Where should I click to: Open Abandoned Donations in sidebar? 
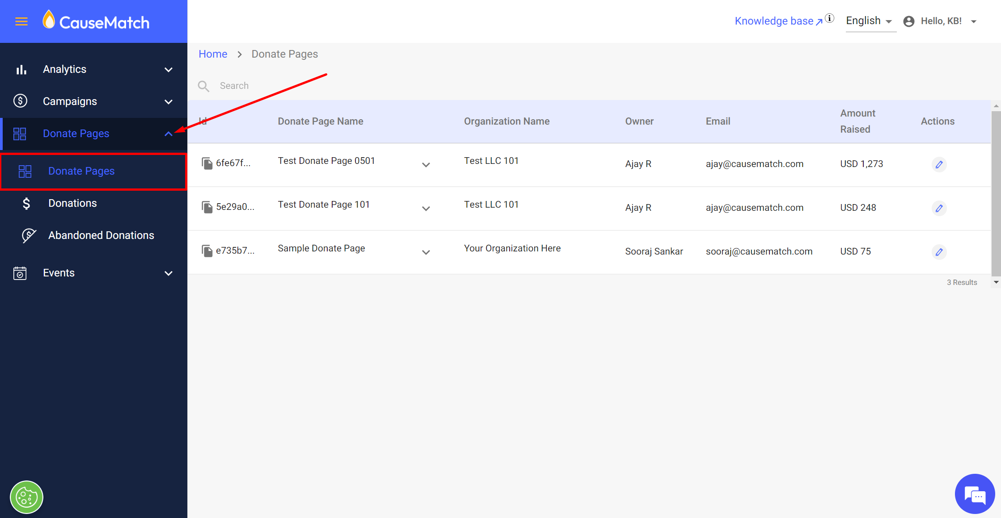101,235
